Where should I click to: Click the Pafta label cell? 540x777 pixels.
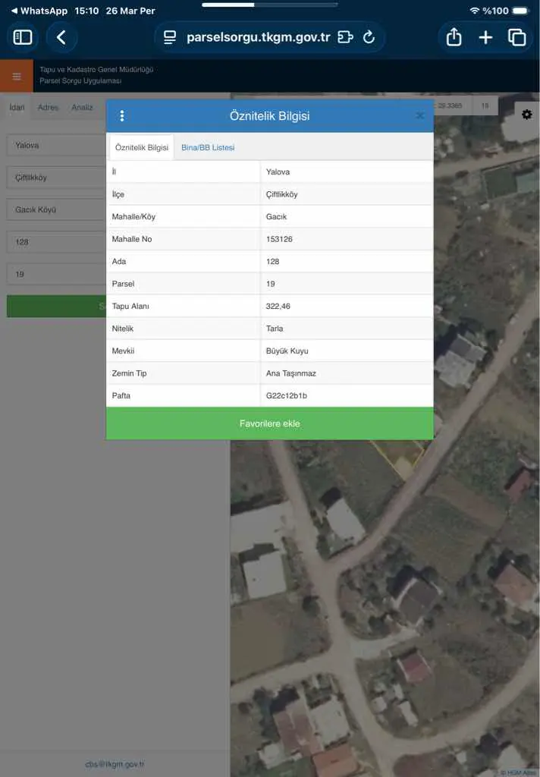coord(184,395)
